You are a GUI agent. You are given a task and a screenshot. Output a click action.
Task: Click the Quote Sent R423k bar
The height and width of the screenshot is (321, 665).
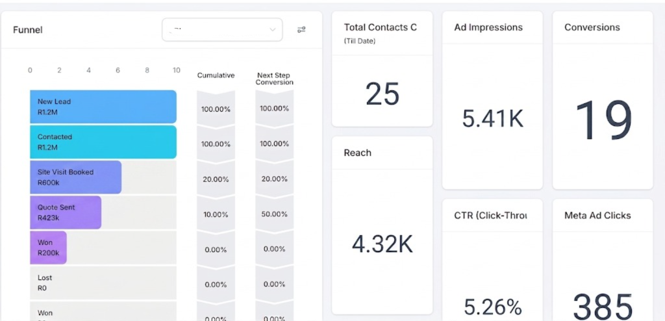[66, 212]
